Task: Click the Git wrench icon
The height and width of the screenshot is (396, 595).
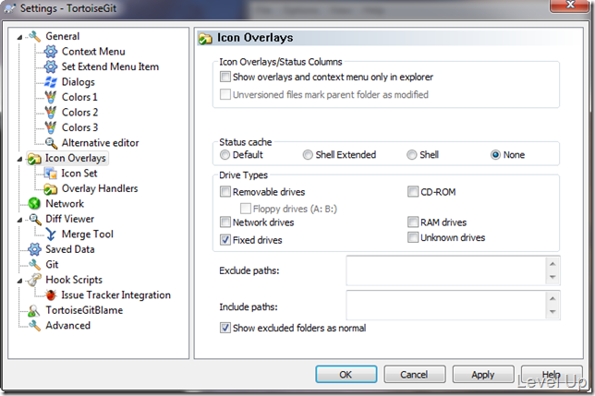Action: [x=34, y=265]
